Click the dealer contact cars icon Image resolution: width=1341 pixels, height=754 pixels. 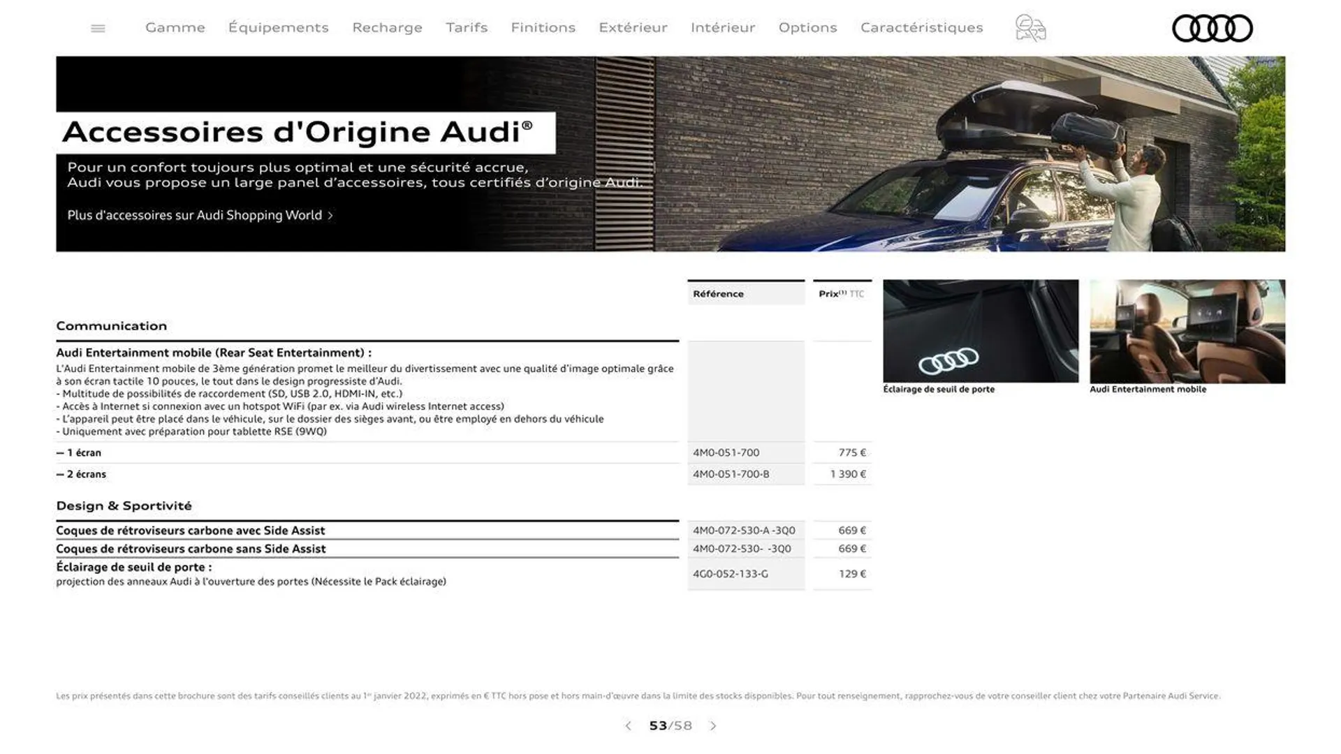(x=1030, y=28)
